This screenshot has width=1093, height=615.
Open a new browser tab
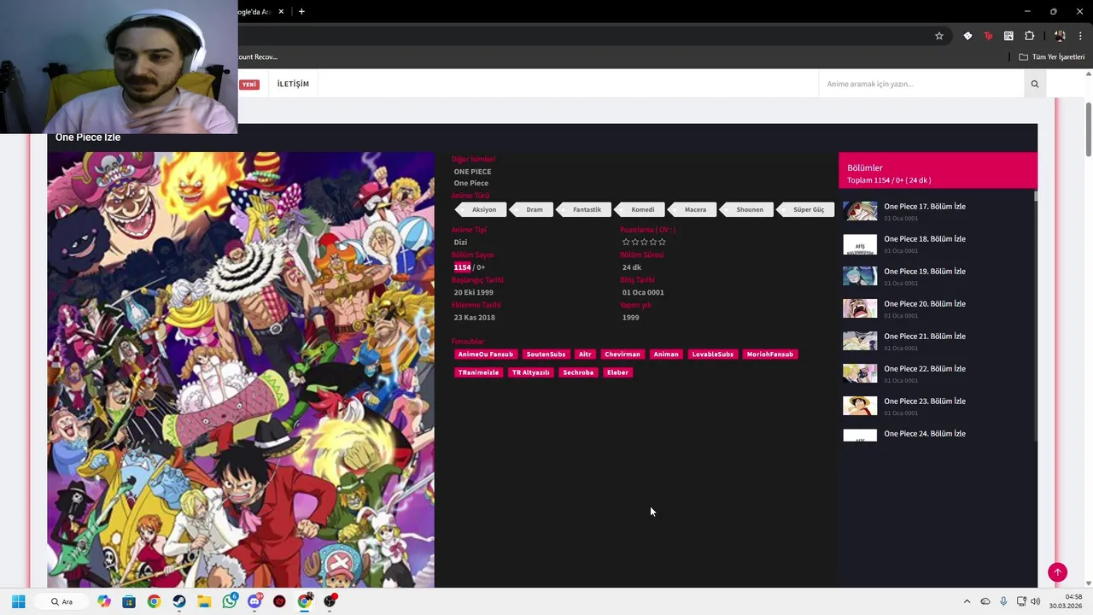point(301,12)
